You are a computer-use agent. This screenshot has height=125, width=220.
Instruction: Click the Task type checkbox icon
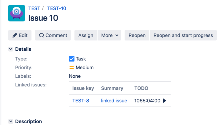coord(71,59)
